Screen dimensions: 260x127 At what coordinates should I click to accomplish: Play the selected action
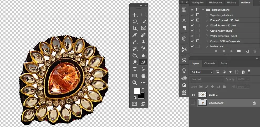tap(232, 51)
